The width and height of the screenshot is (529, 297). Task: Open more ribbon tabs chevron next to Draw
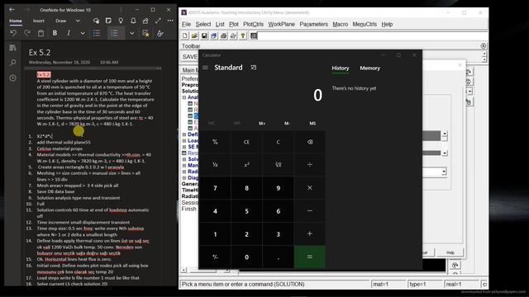(x=78, y=21)
